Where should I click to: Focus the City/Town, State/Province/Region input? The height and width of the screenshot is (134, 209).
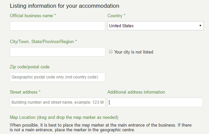(58, 52)
